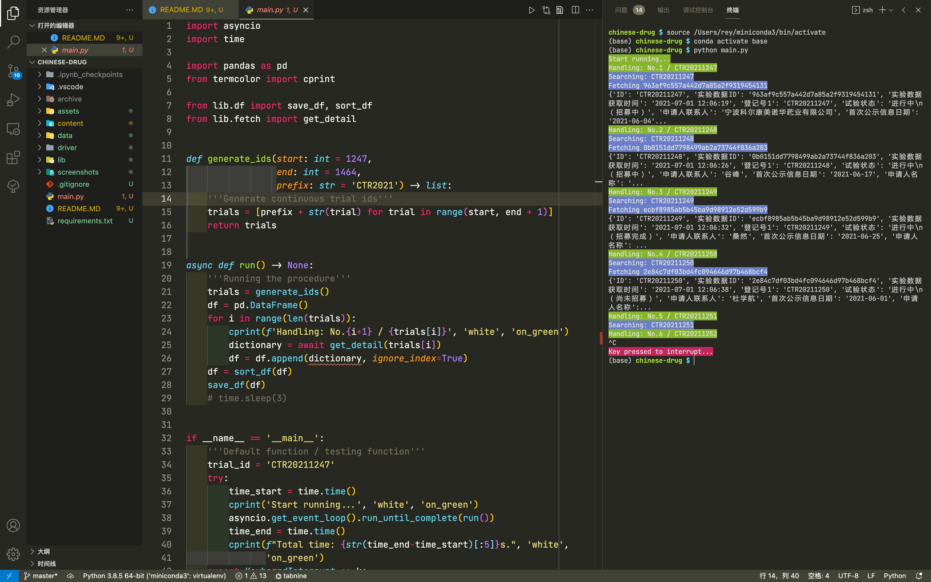The image size is (931, 582).
Task: Open the Remote Explorer view
Action: (13, 129)
